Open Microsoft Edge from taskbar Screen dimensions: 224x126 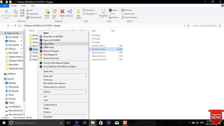(x=77, y=123)
